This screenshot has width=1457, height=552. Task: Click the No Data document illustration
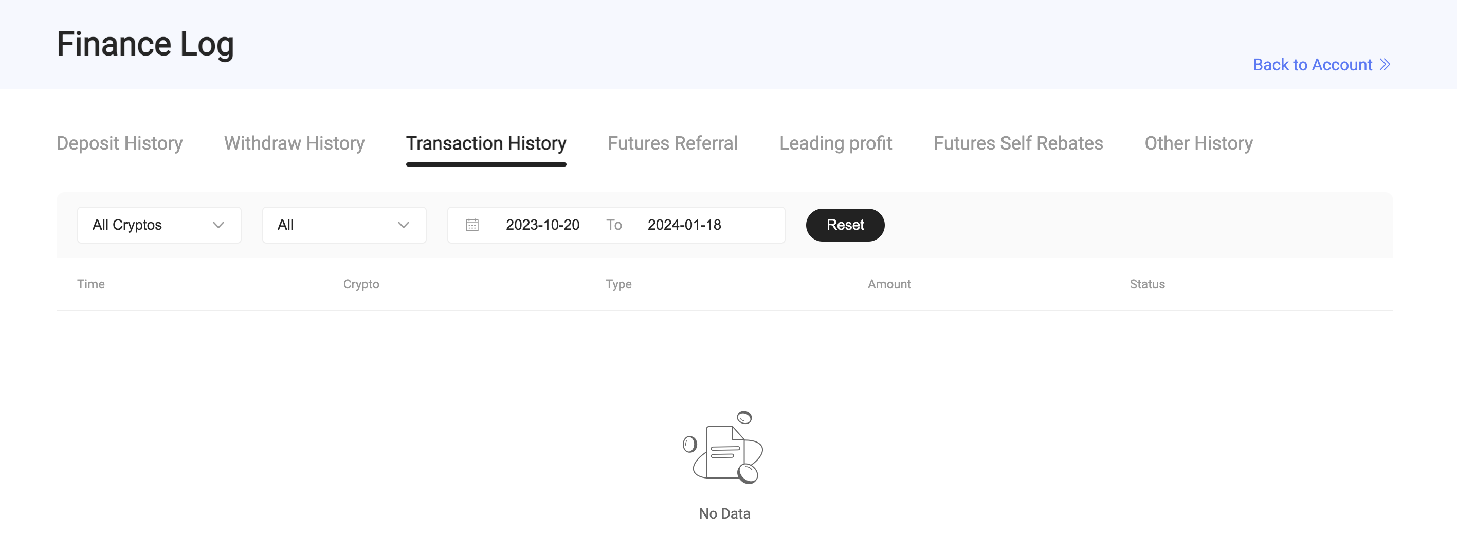[x=723, y=447]
